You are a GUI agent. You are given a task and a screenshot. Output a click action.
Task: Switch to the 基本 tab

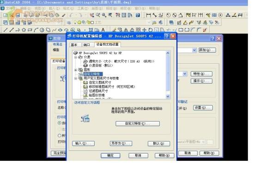(x=74, y=45)
